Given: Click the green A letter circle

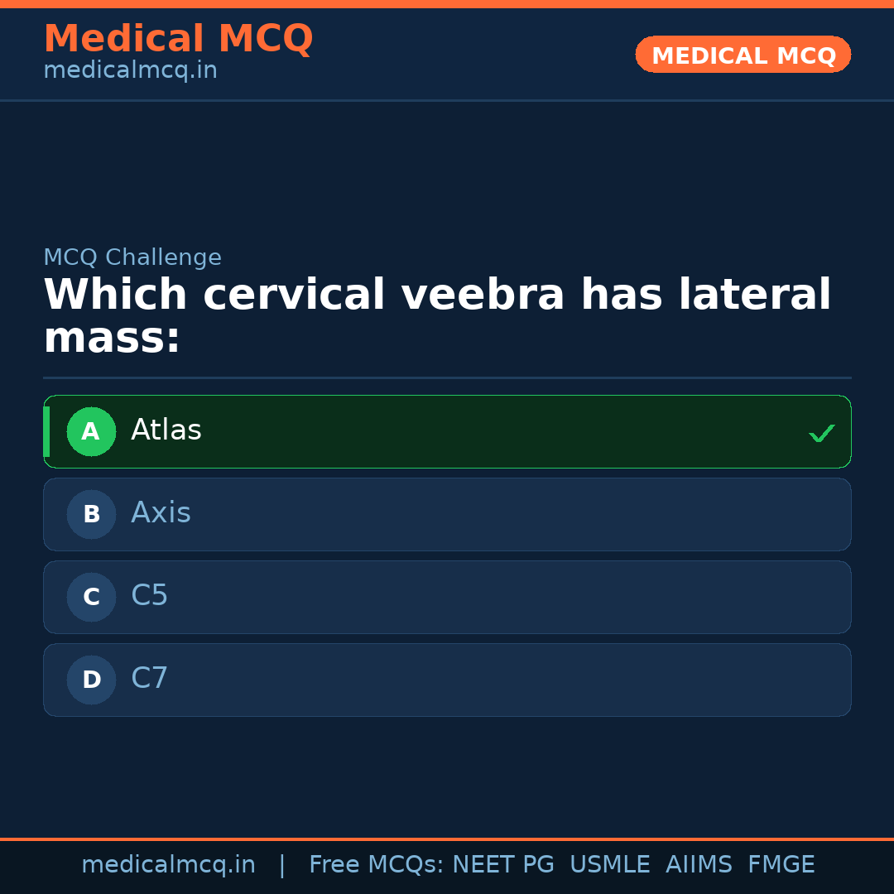Looking at the screenshot, I should tap(91, 431).
